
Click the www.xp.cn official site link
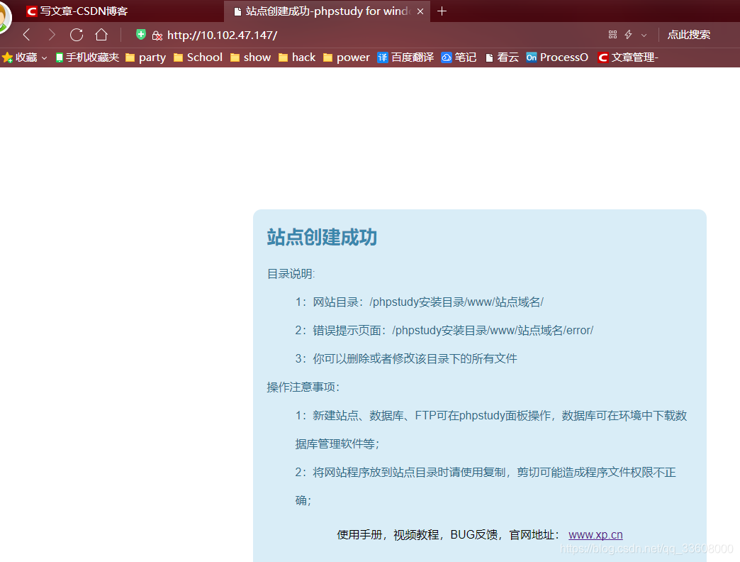click(x=595, y=534)
